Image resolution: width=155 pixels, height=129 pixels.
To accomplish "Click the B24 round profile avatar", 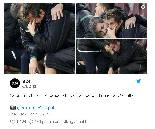I will [15, 83].
